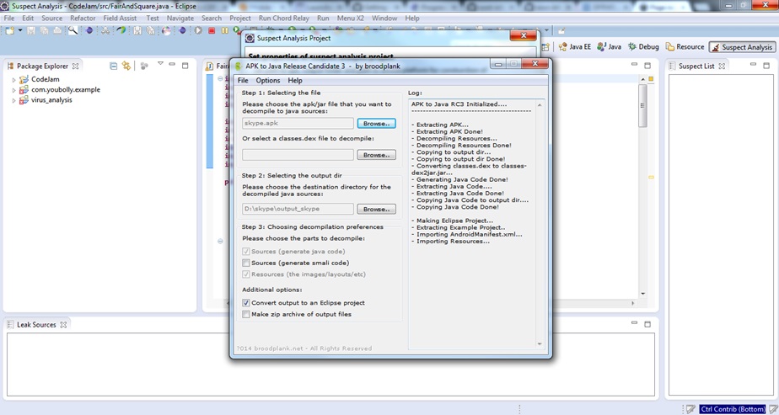Minimize the Leak Sources view
The height and width of the screenshot is (415, 779).
(634, 322)
